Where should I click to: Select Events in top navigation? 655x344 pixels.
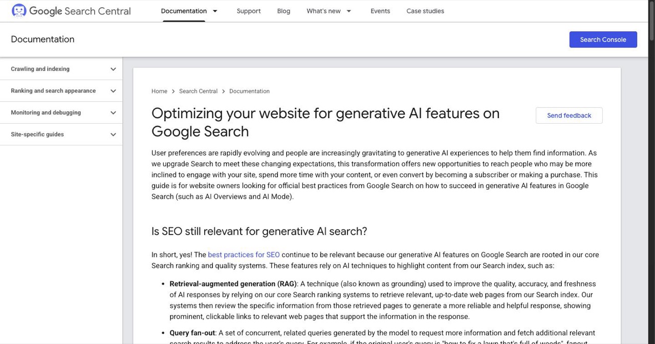click(x=380, y=11)
